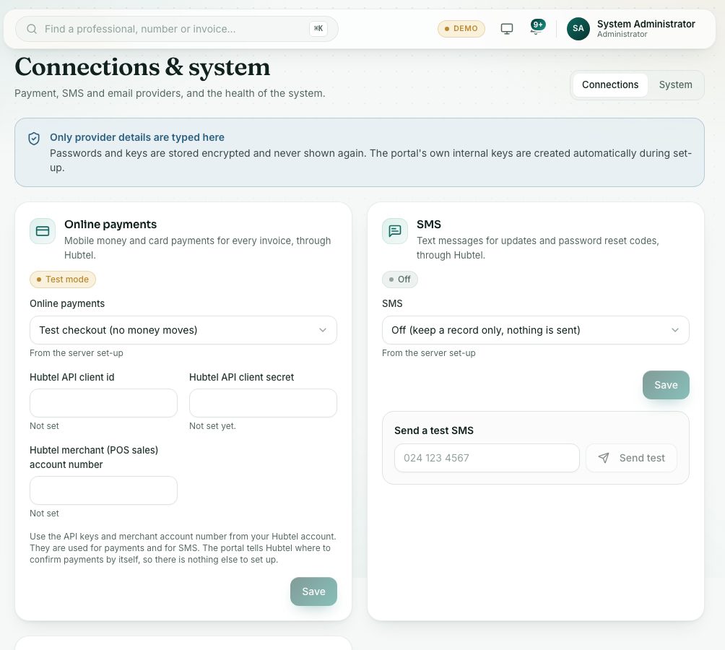Open the monitor display icon in header

pos(507,29)
